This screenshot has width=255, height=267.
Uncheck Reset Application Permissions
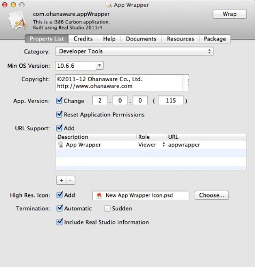59,114
